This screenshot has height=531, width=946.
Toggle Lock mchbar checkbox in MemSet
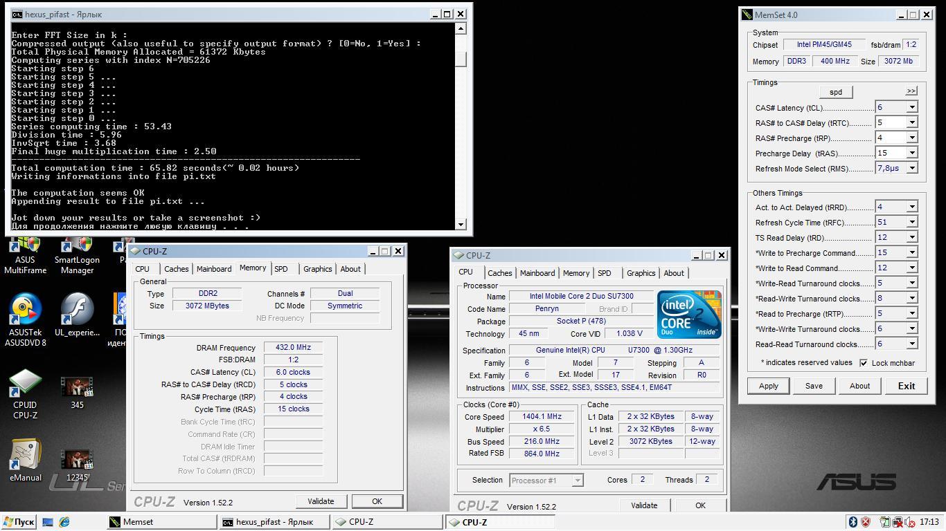(x=864, y=363)
